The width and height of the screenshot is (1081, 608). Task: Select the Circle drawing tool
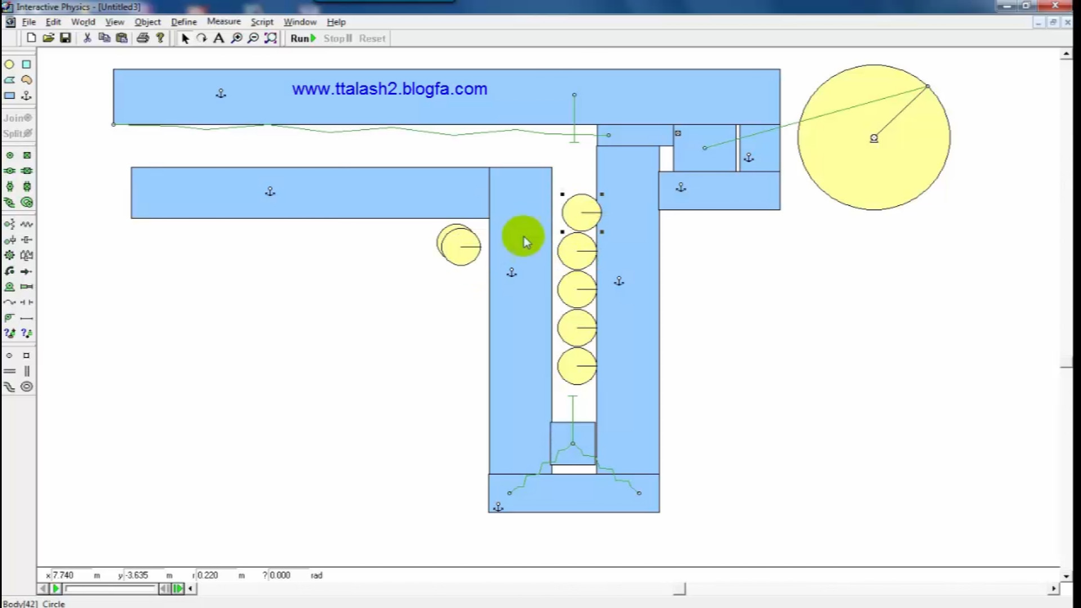tap(9, 65)
